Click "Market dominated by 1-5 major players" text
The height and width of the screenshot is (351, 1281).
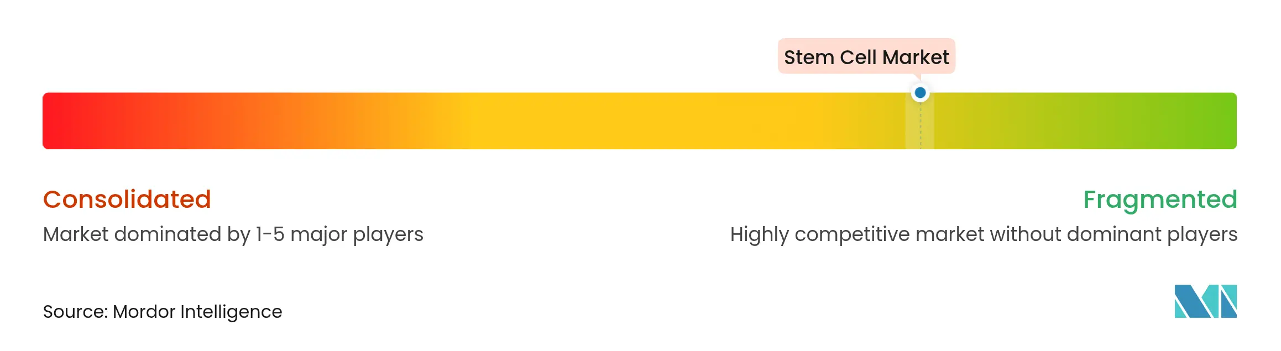coord(233,234)
